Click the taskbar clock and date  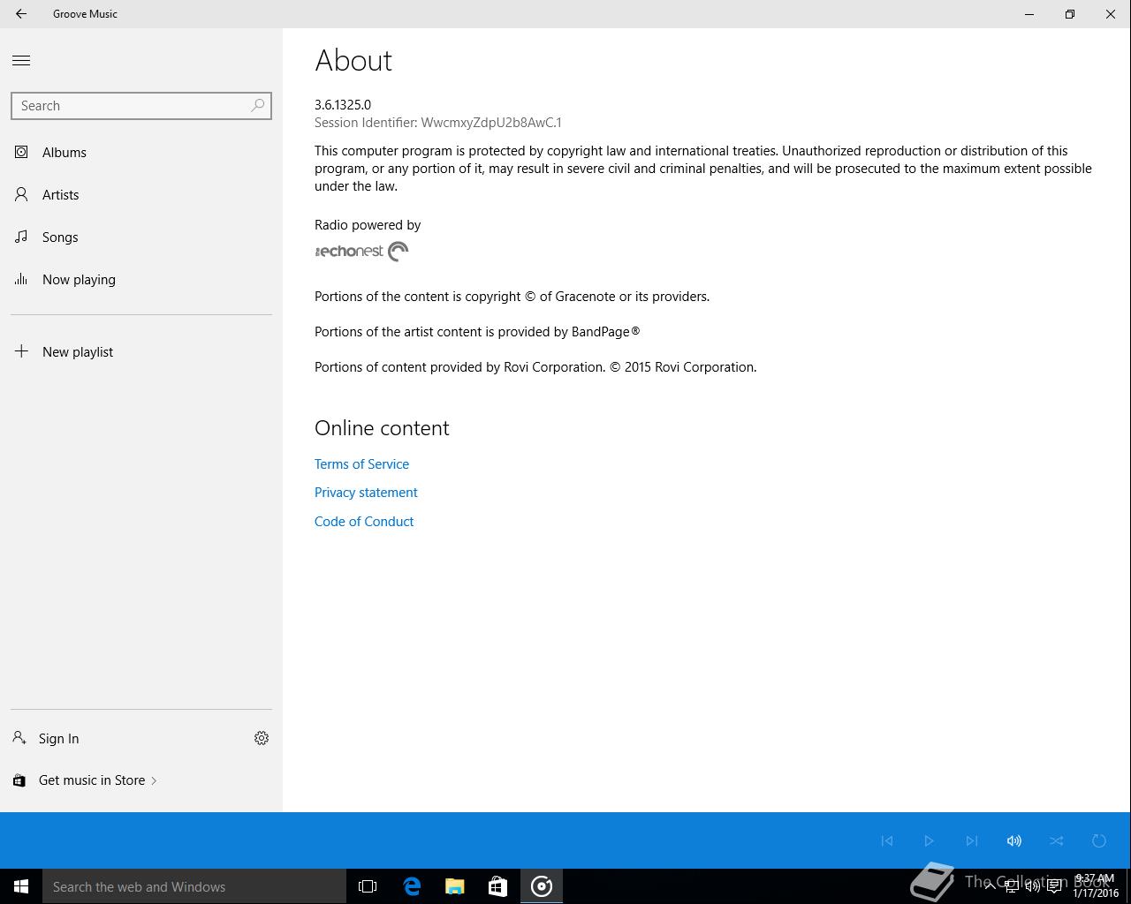(x=1096, y=886)
